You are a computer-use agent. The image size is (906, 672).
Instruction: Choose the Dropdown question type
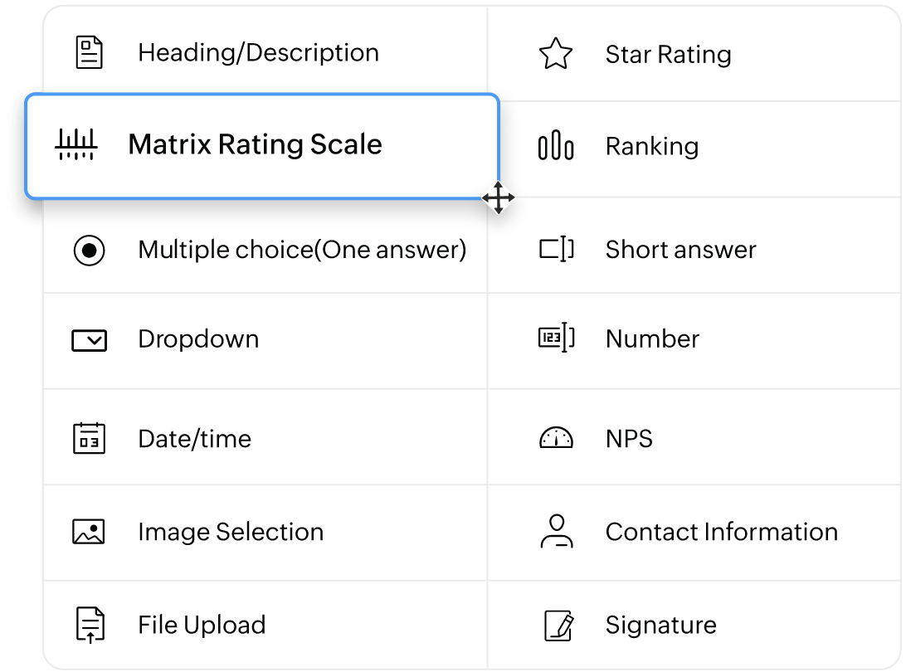(x=198, y=339)
